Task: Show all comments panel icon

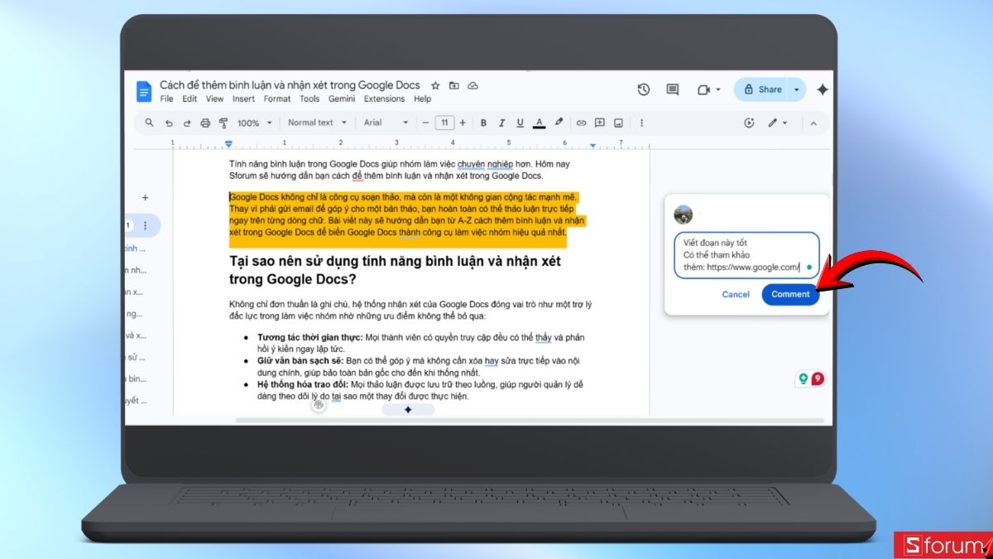Action: pos(673,89)
